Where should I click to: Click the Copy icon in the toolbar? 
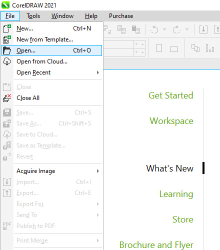tap(121, 29)
